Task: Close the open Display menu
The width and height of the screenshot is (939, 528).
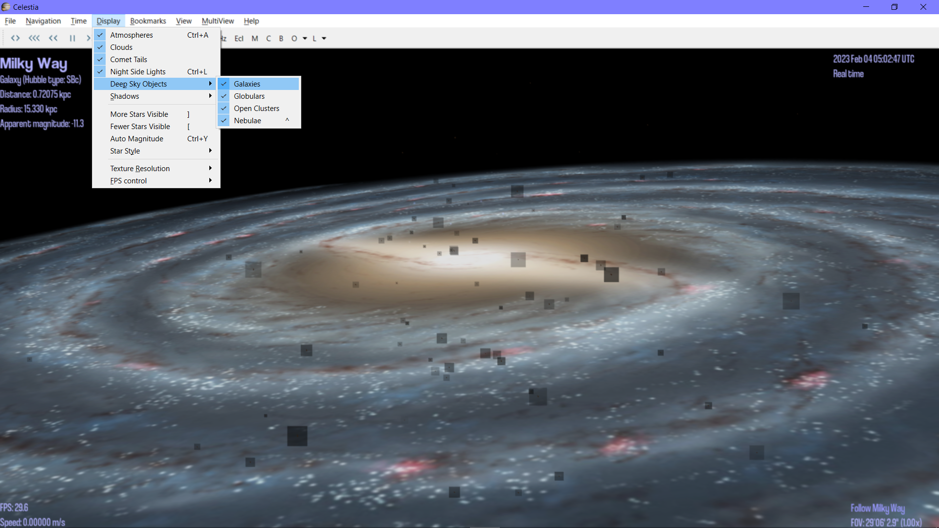Action: (108, 21)
